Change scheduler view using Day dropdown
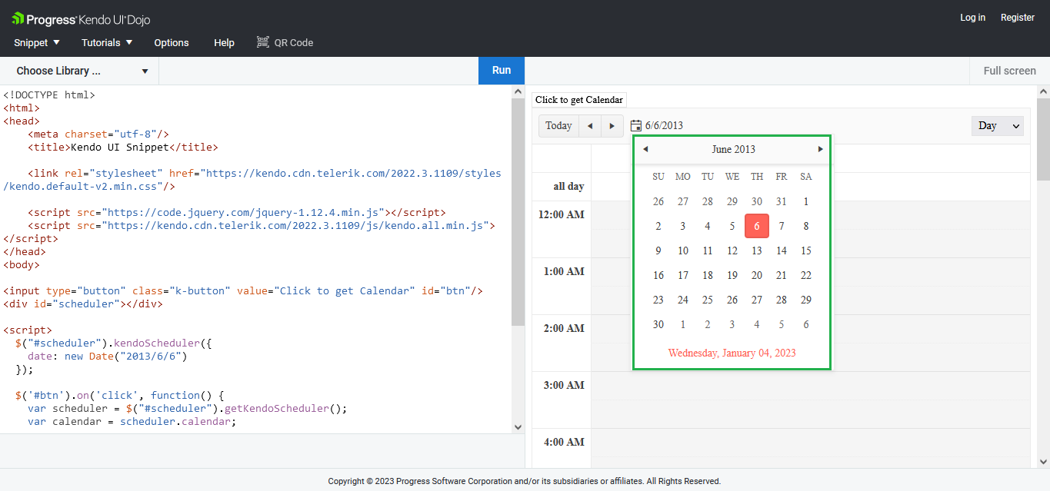This screenshot has width=1050, height=491. 997,126
